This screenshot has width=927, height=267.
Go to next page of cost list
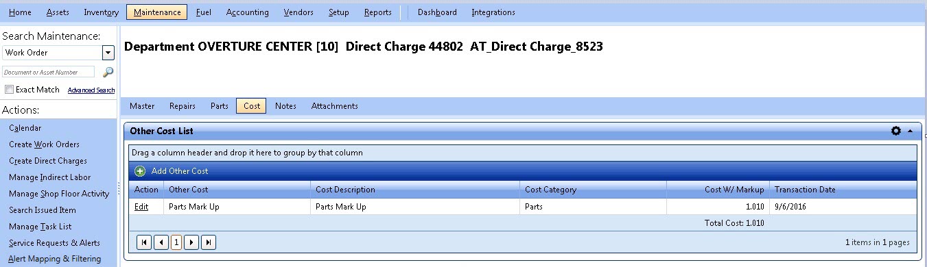coord(191,242)
